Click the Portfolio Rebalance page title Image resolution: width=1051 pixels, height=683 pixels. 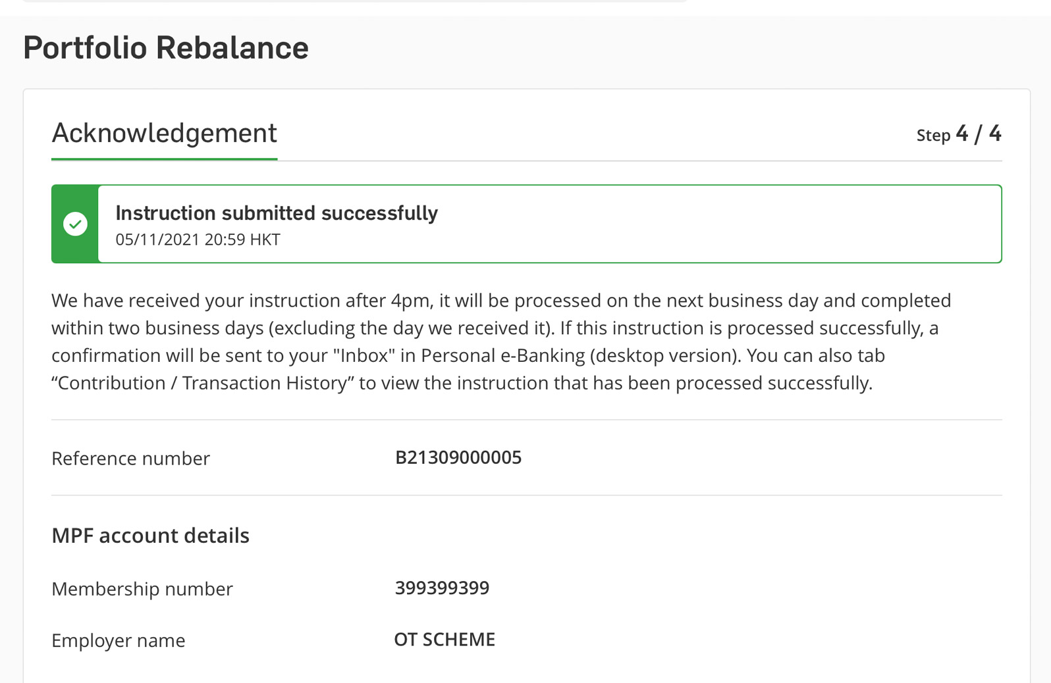(166, 48)
